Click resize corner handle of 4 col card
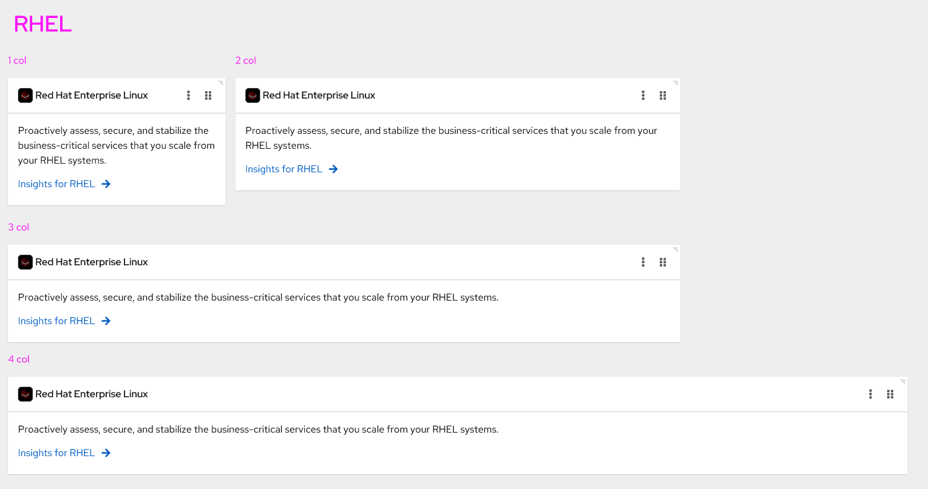The height and width of the screenshot is (489, 928). 903,381
